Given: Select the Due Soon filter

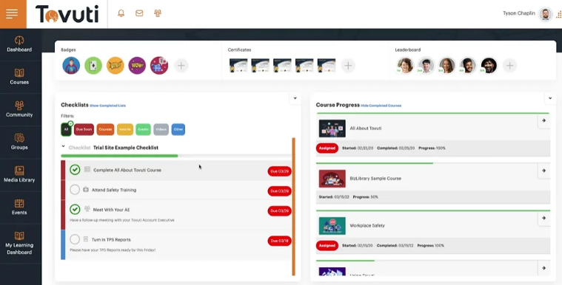Looking at the screenshot, I should [84, 129].
